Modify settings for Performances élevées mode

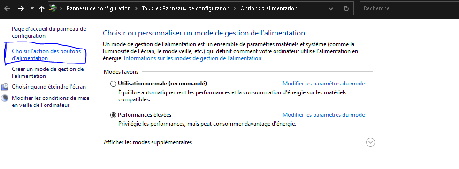[x=323, y=115]
